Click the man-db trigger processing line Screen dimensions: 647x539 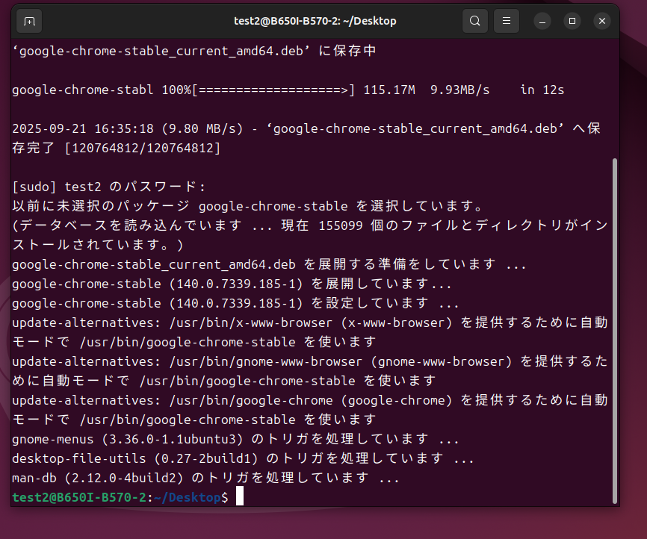pos(205,478)
